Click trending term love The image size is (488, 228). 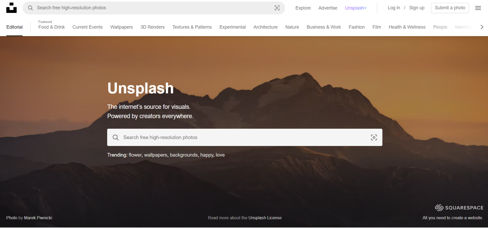pyautogui.click(x=220, y=155)
